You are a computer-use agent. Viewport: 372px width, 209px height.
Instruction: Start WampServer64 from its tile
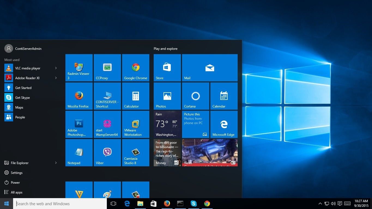(x=107, y=124)
